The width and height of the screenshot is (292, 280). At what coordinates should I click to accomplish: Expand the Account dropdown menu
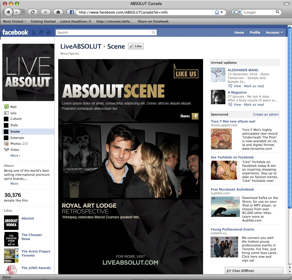[x=274, y=32]
